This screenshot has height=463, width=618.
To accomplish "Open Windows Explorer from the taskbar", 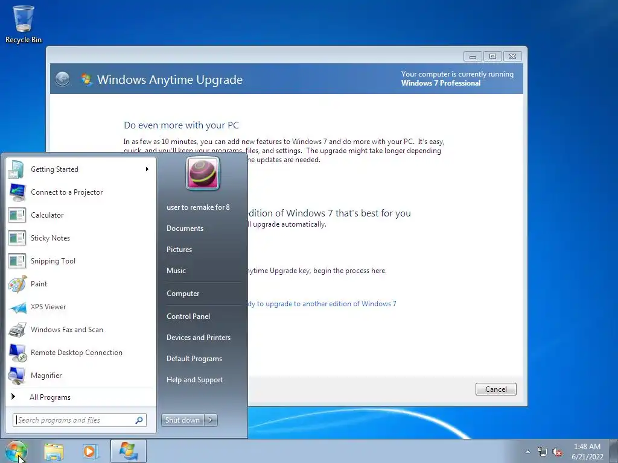I will pos(54,452).
